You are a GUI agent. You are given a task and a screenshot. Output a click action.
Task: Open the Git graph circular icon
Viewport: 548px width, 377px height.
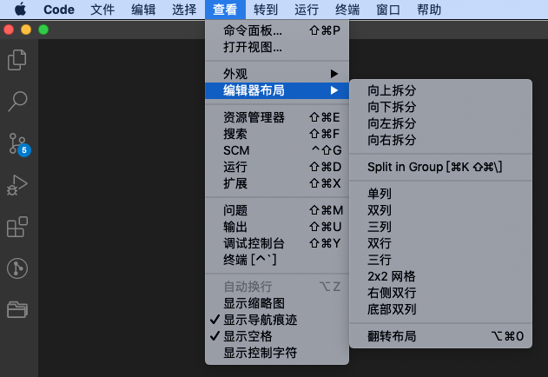pyautogui.click(x=17, y=268)
